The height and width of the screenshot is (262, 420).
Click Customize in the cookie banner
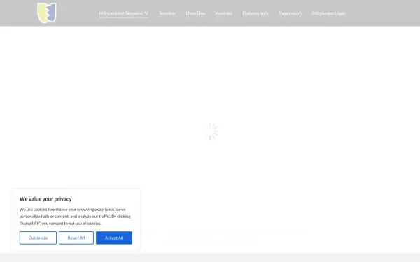point(38,238)
